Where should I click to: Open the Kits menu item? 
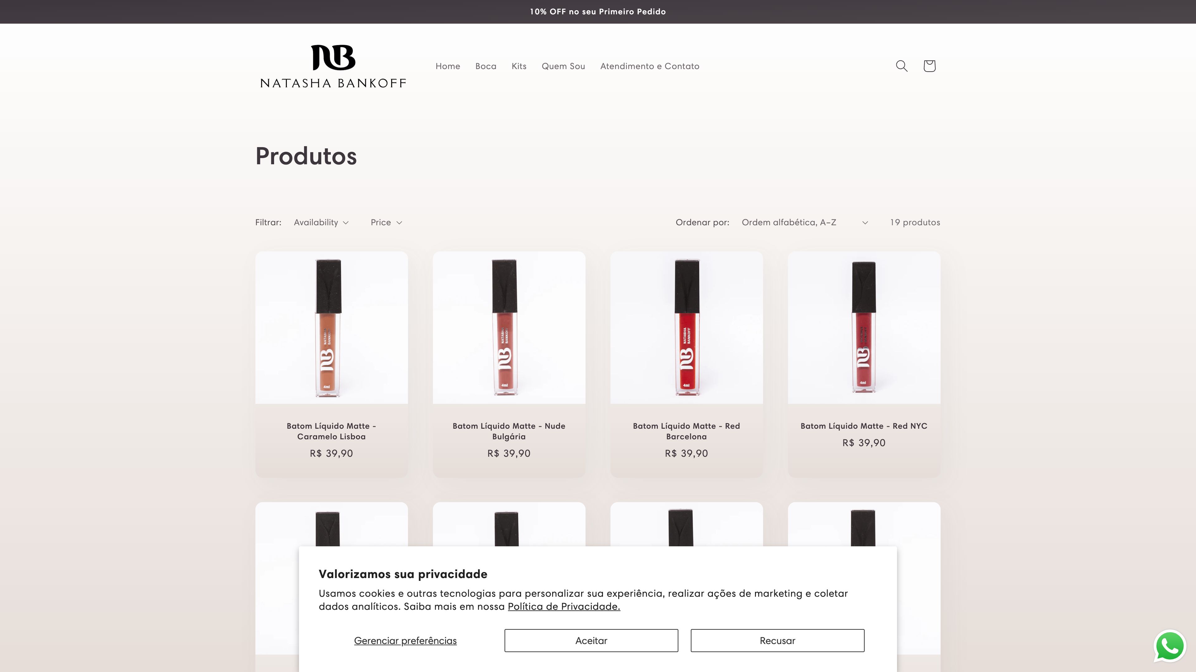(519, 66)
